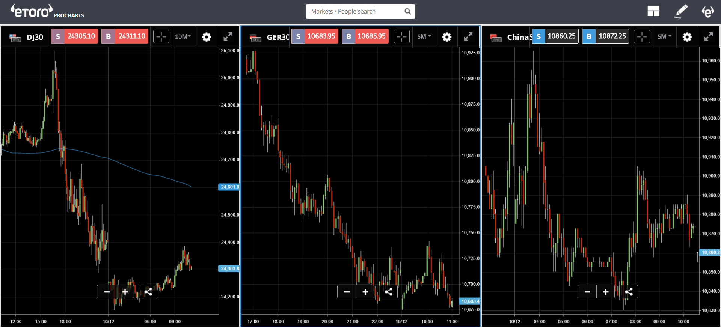Toggle crosshair on China50 chart

642,37
